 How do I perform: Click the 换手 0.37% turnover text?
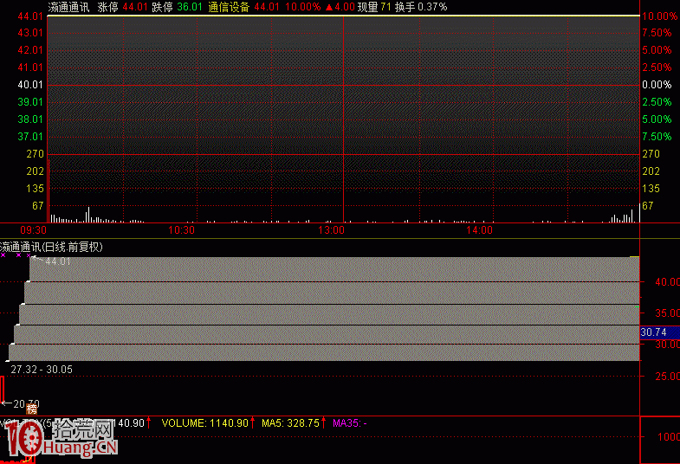click(421, 7)
